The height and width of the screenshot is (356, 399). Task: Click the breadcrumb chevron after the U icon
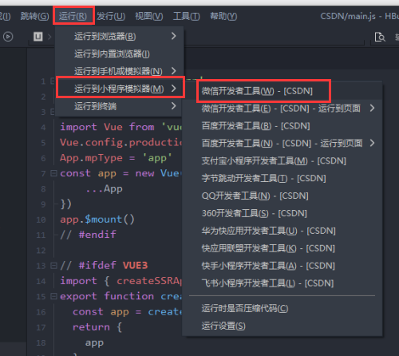pos(49,37)
